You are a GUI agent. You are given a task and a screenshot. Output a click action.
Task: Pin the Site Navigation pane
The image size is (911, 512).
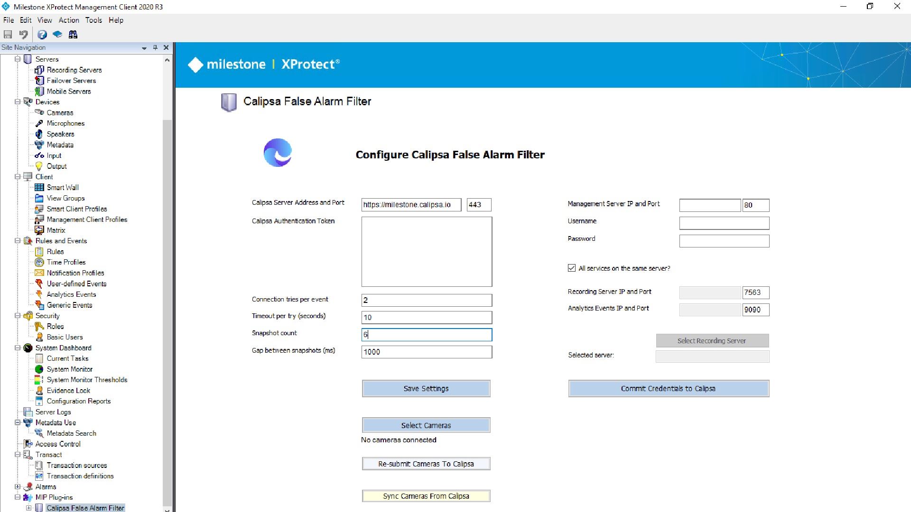click(155, 47)
